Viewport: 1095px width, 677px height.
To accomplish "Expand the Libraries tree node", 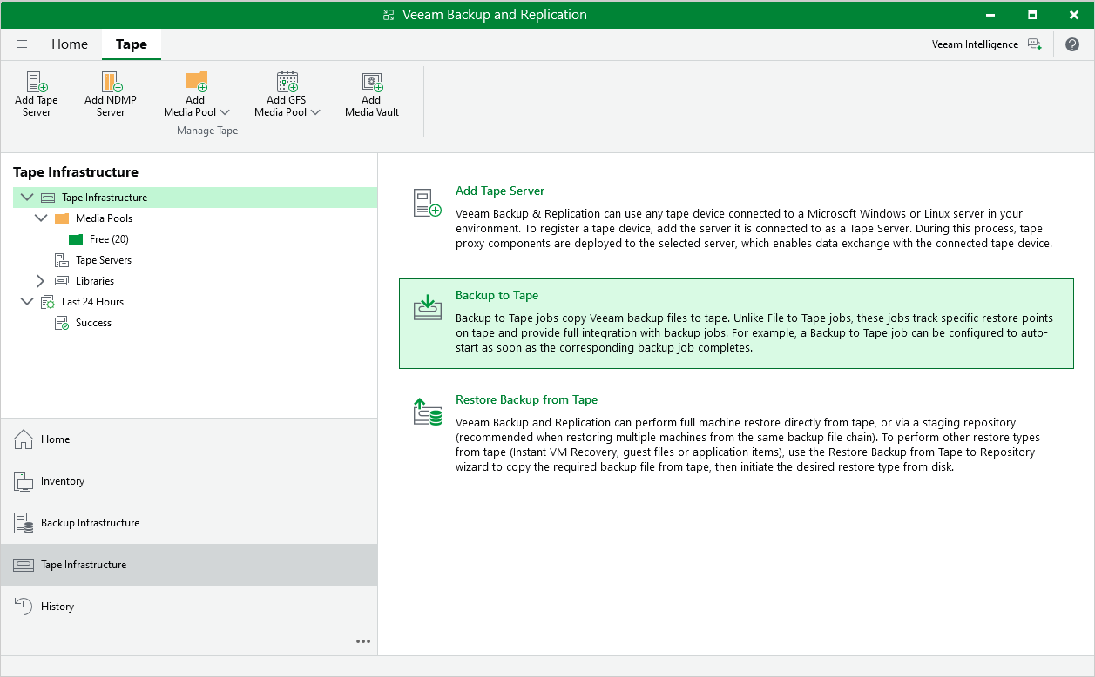I will [40, 281].
